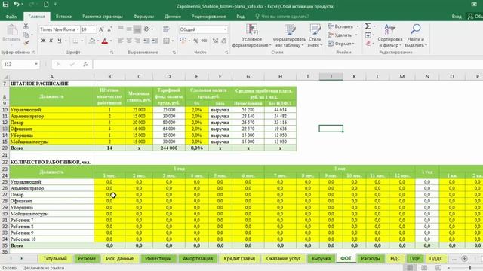Click the Save icon in the title bar

point(5,5)
